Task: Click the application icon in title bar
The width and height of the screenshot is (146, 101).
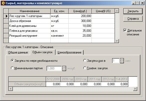Action: pos(3,3)
